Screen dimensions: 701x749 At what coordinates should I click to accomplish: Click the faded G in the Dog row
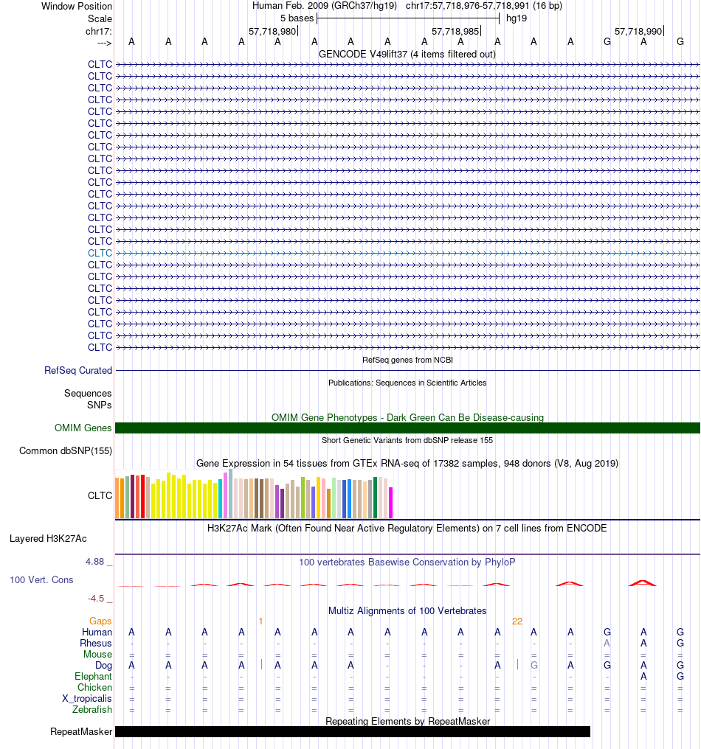coord(534,665)
